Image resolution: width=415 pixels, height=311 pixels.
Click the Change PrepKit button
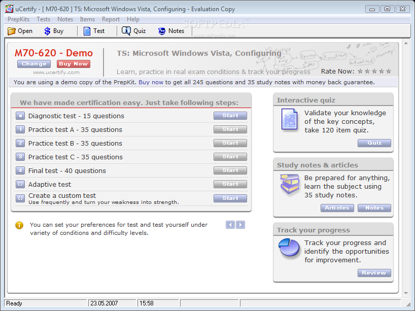coord(34,64)
